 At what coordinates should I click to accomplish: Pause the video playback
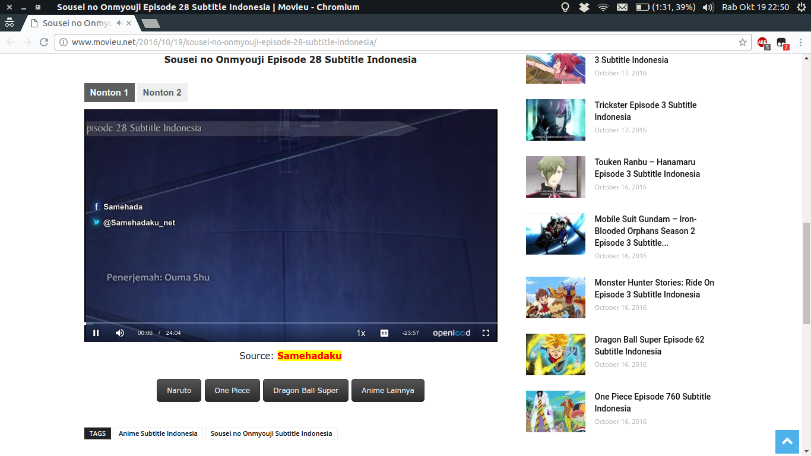click(96, 333)
